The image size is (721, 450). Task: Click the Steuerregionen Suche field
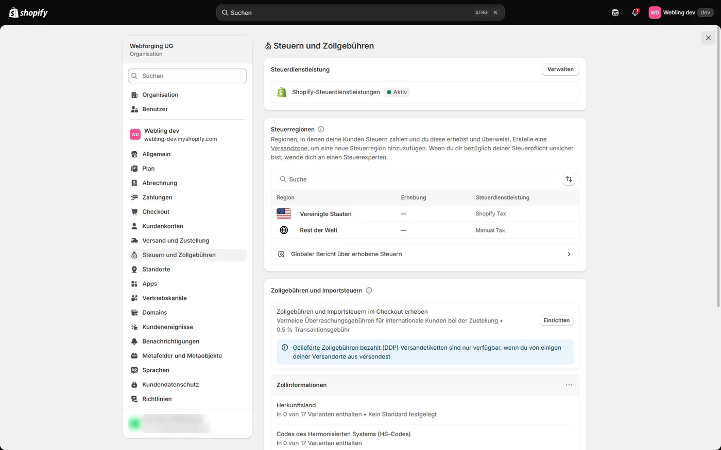click(417, 179)
